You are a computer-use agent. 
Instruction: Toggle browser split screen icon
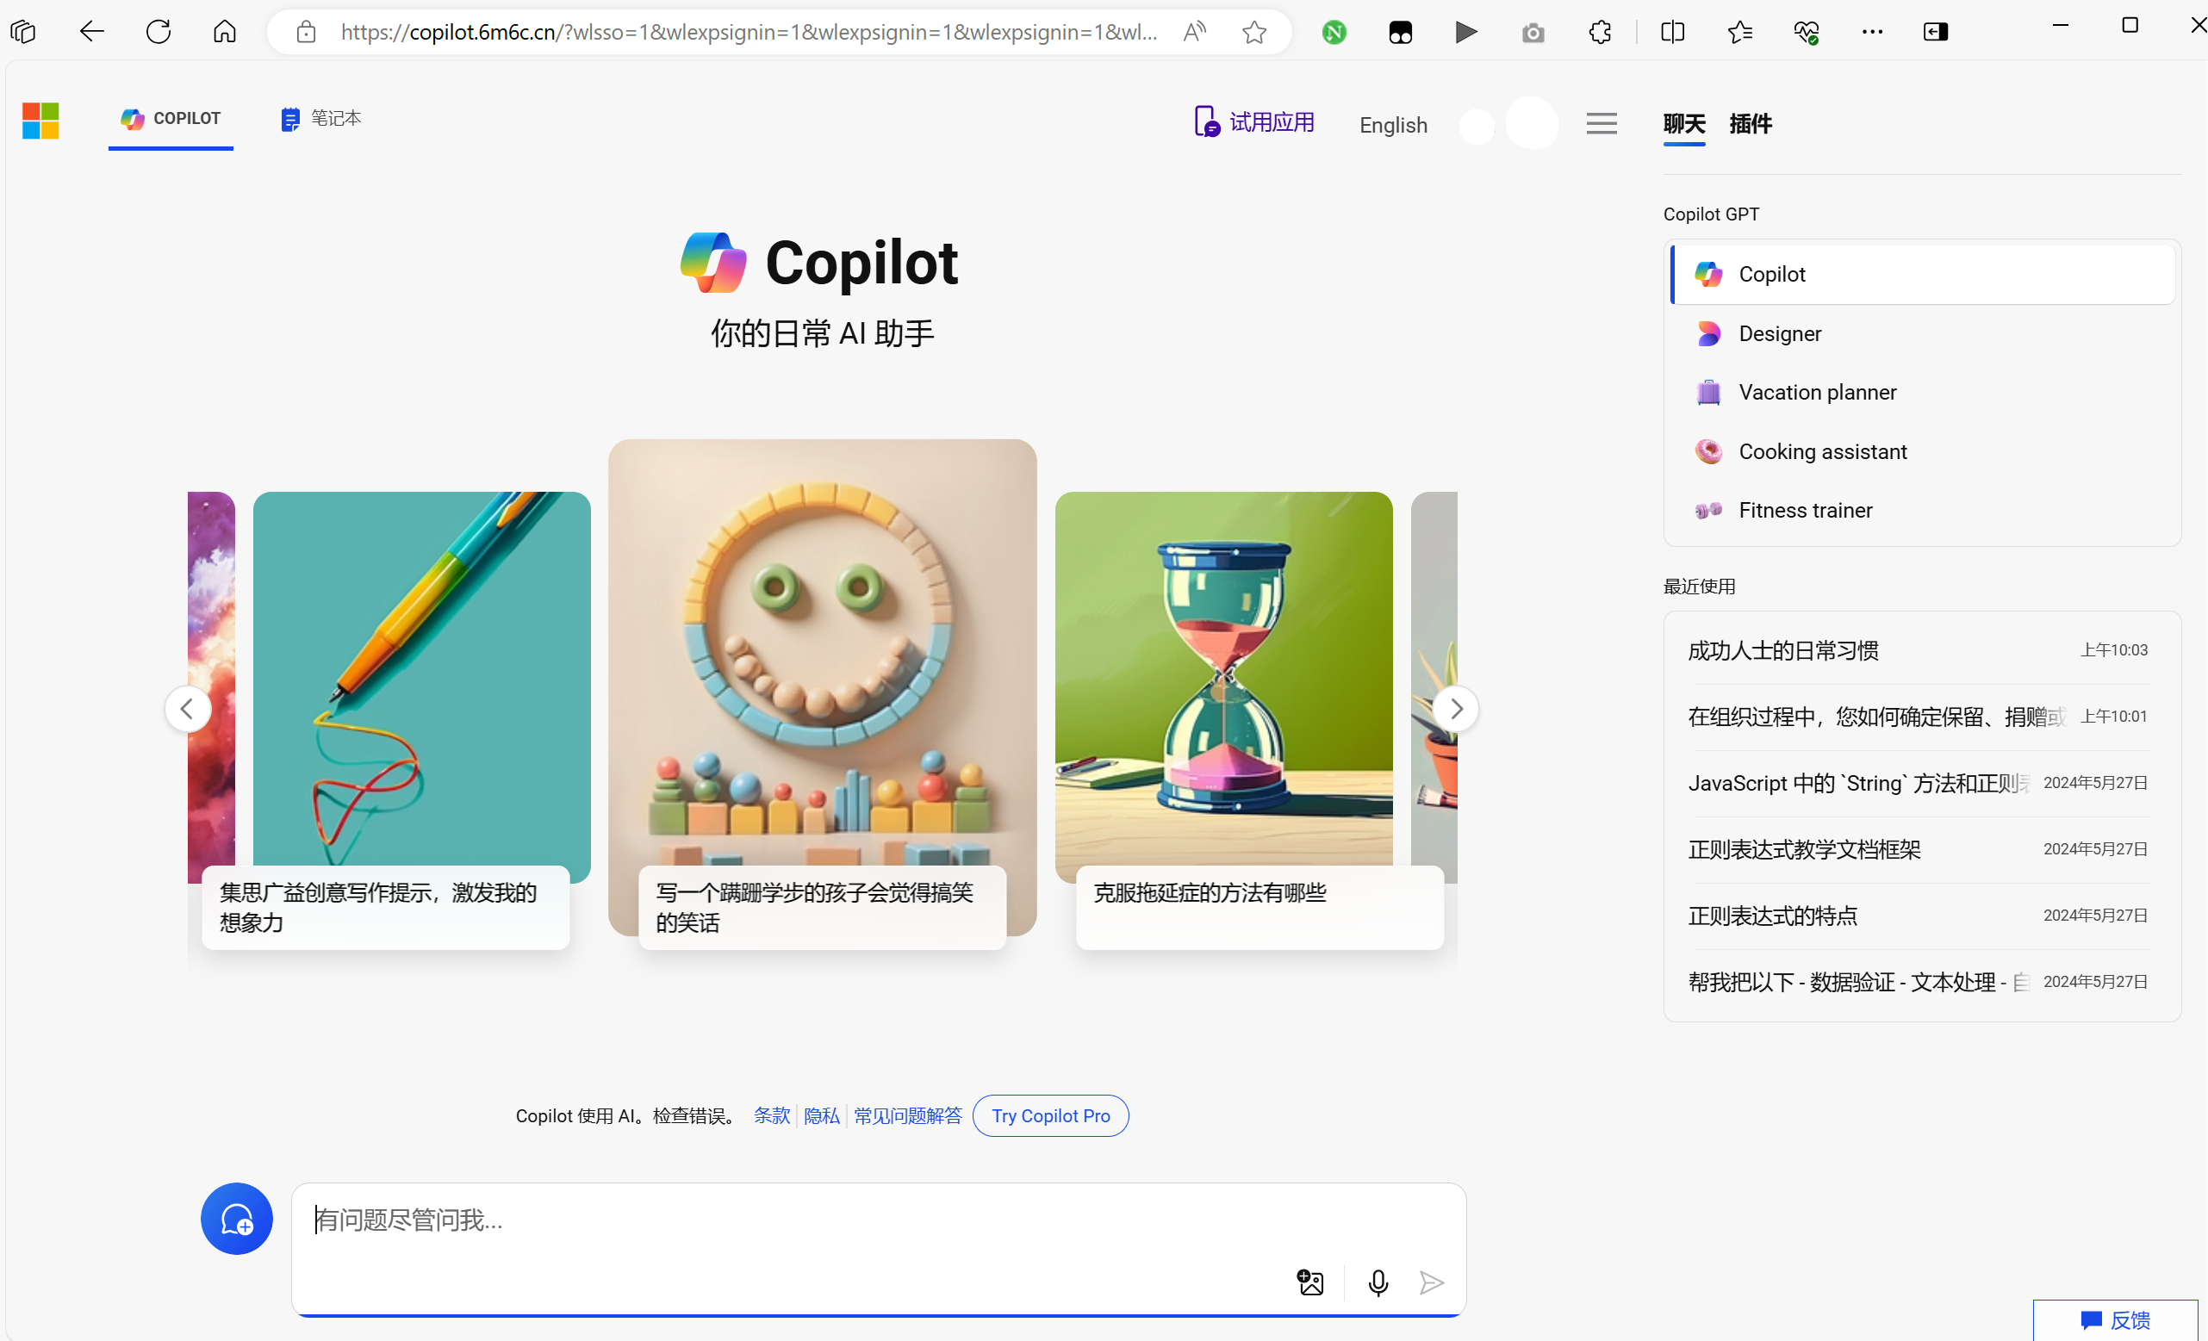tap(1672, 32)
